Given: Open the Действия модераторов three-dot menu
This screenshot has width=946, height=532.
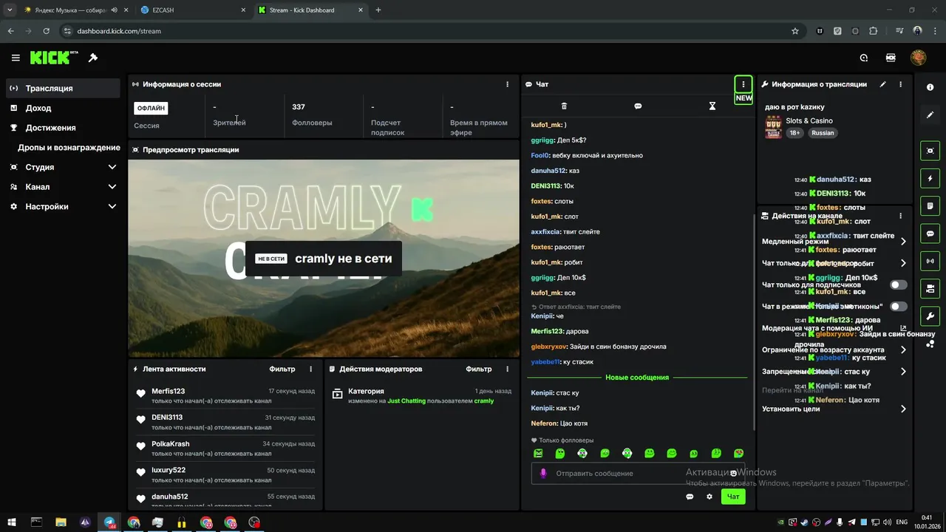Looking at the screenshot, I should pos(507,369).
